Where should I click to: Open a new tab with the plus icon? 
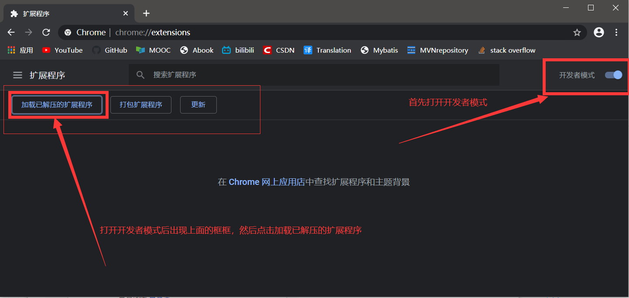(147, 13)
